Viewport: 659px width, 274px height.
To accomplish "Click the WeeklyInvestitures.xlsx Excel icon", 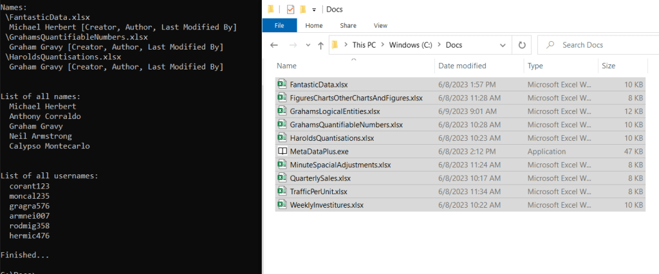I will click(281, 205).
